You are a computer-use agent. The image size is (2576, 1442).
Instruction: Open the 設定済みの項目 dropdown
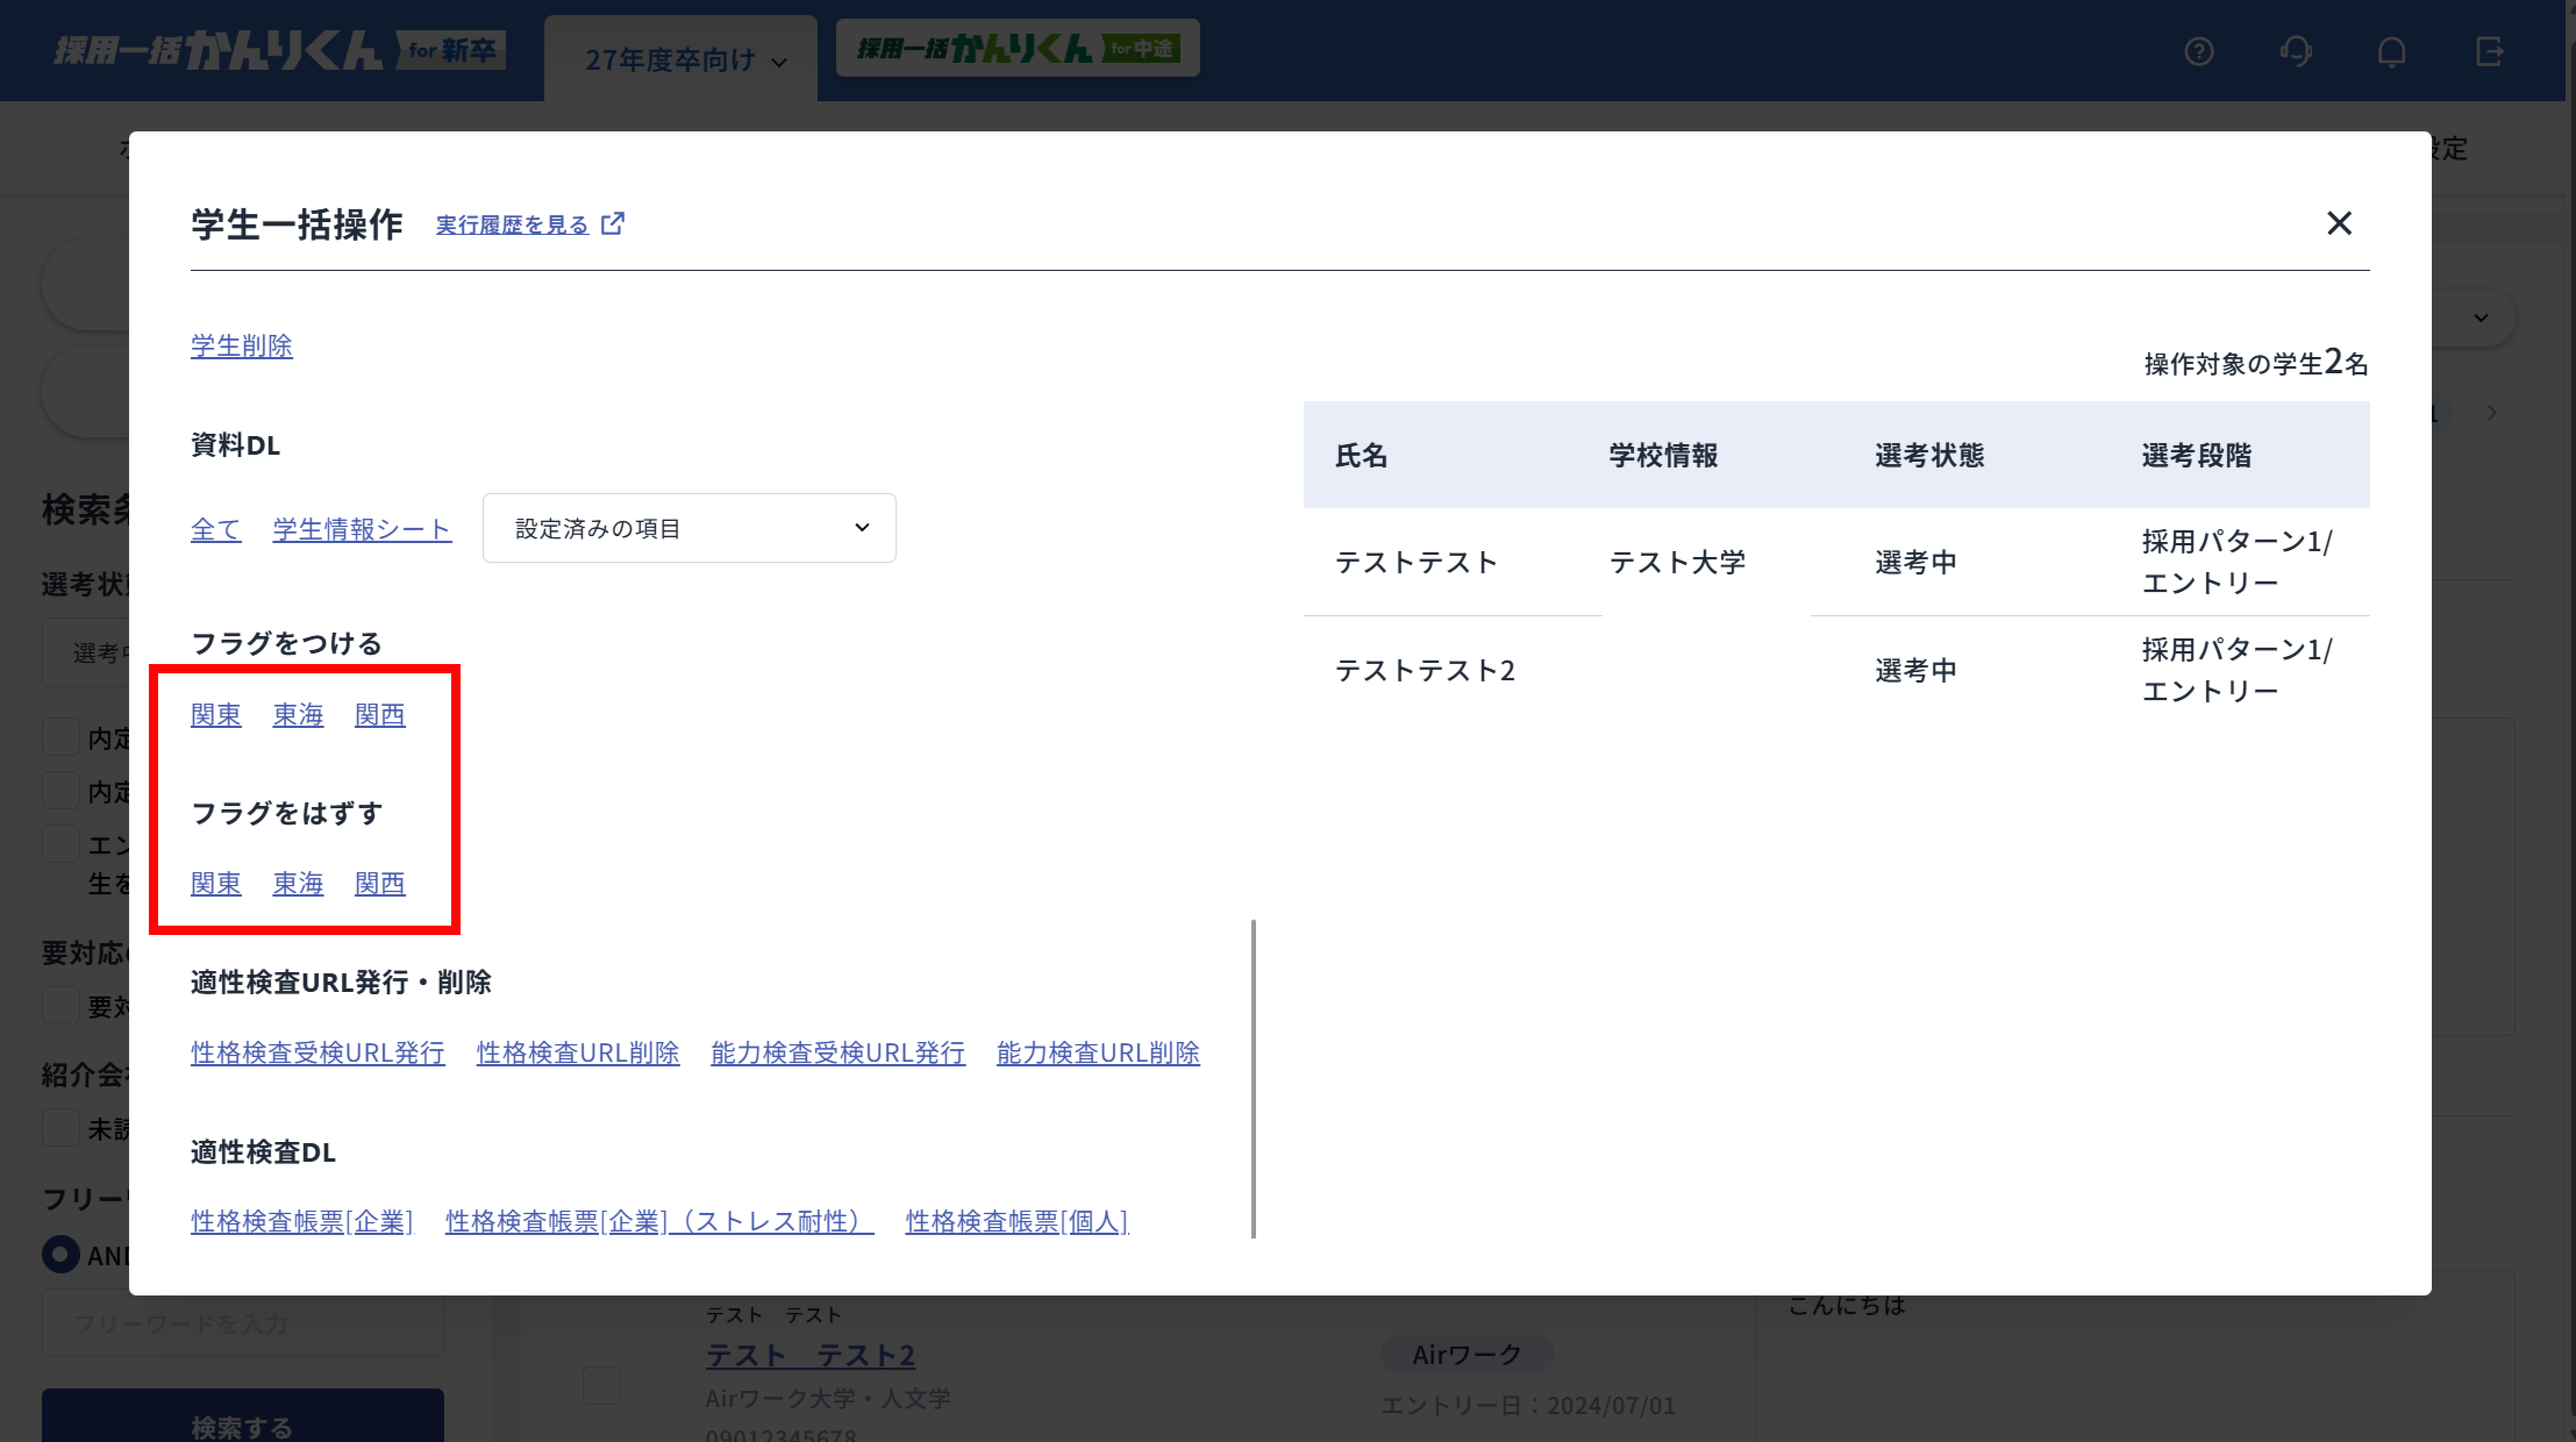pyautogui.click(x=688, y=527)
